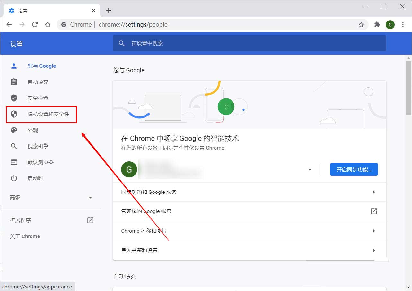412x291 pixels.
Task: Click the 外观 palette icon
Action: tap(14, 130)
